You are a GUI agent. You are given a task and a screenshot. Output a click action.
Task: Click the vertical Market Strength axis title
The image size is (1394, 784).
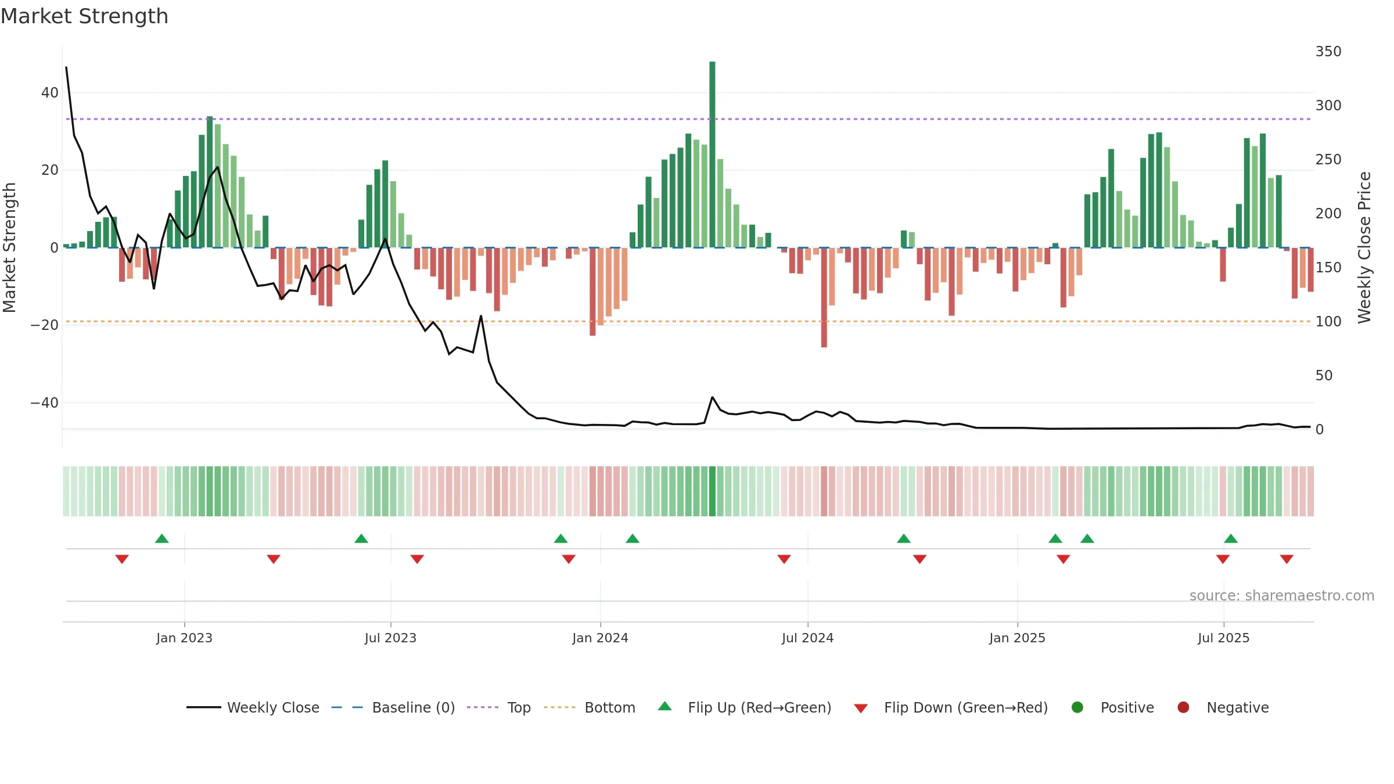point(10,247)
